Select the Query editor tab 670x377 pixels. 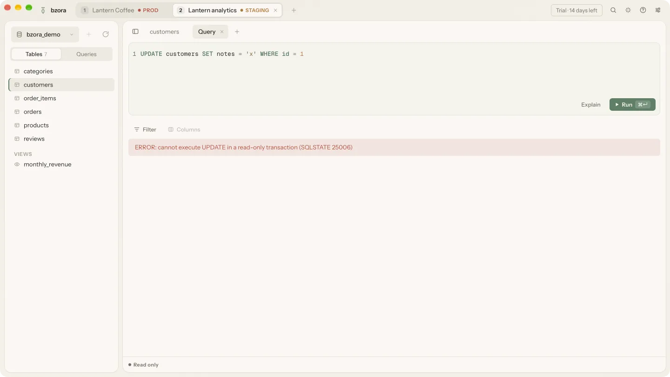[210, 32]
